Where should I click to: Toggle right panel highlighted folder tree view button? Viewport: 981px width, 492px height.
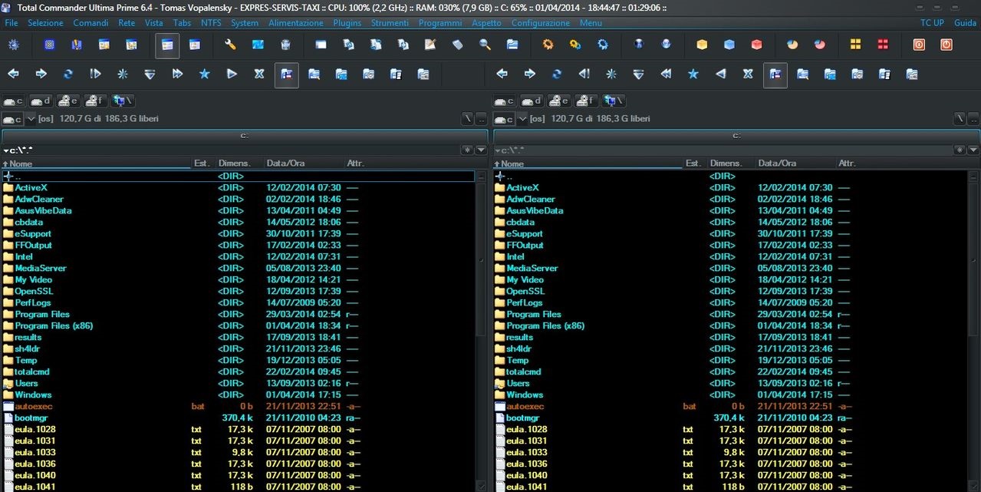(775, 74)
